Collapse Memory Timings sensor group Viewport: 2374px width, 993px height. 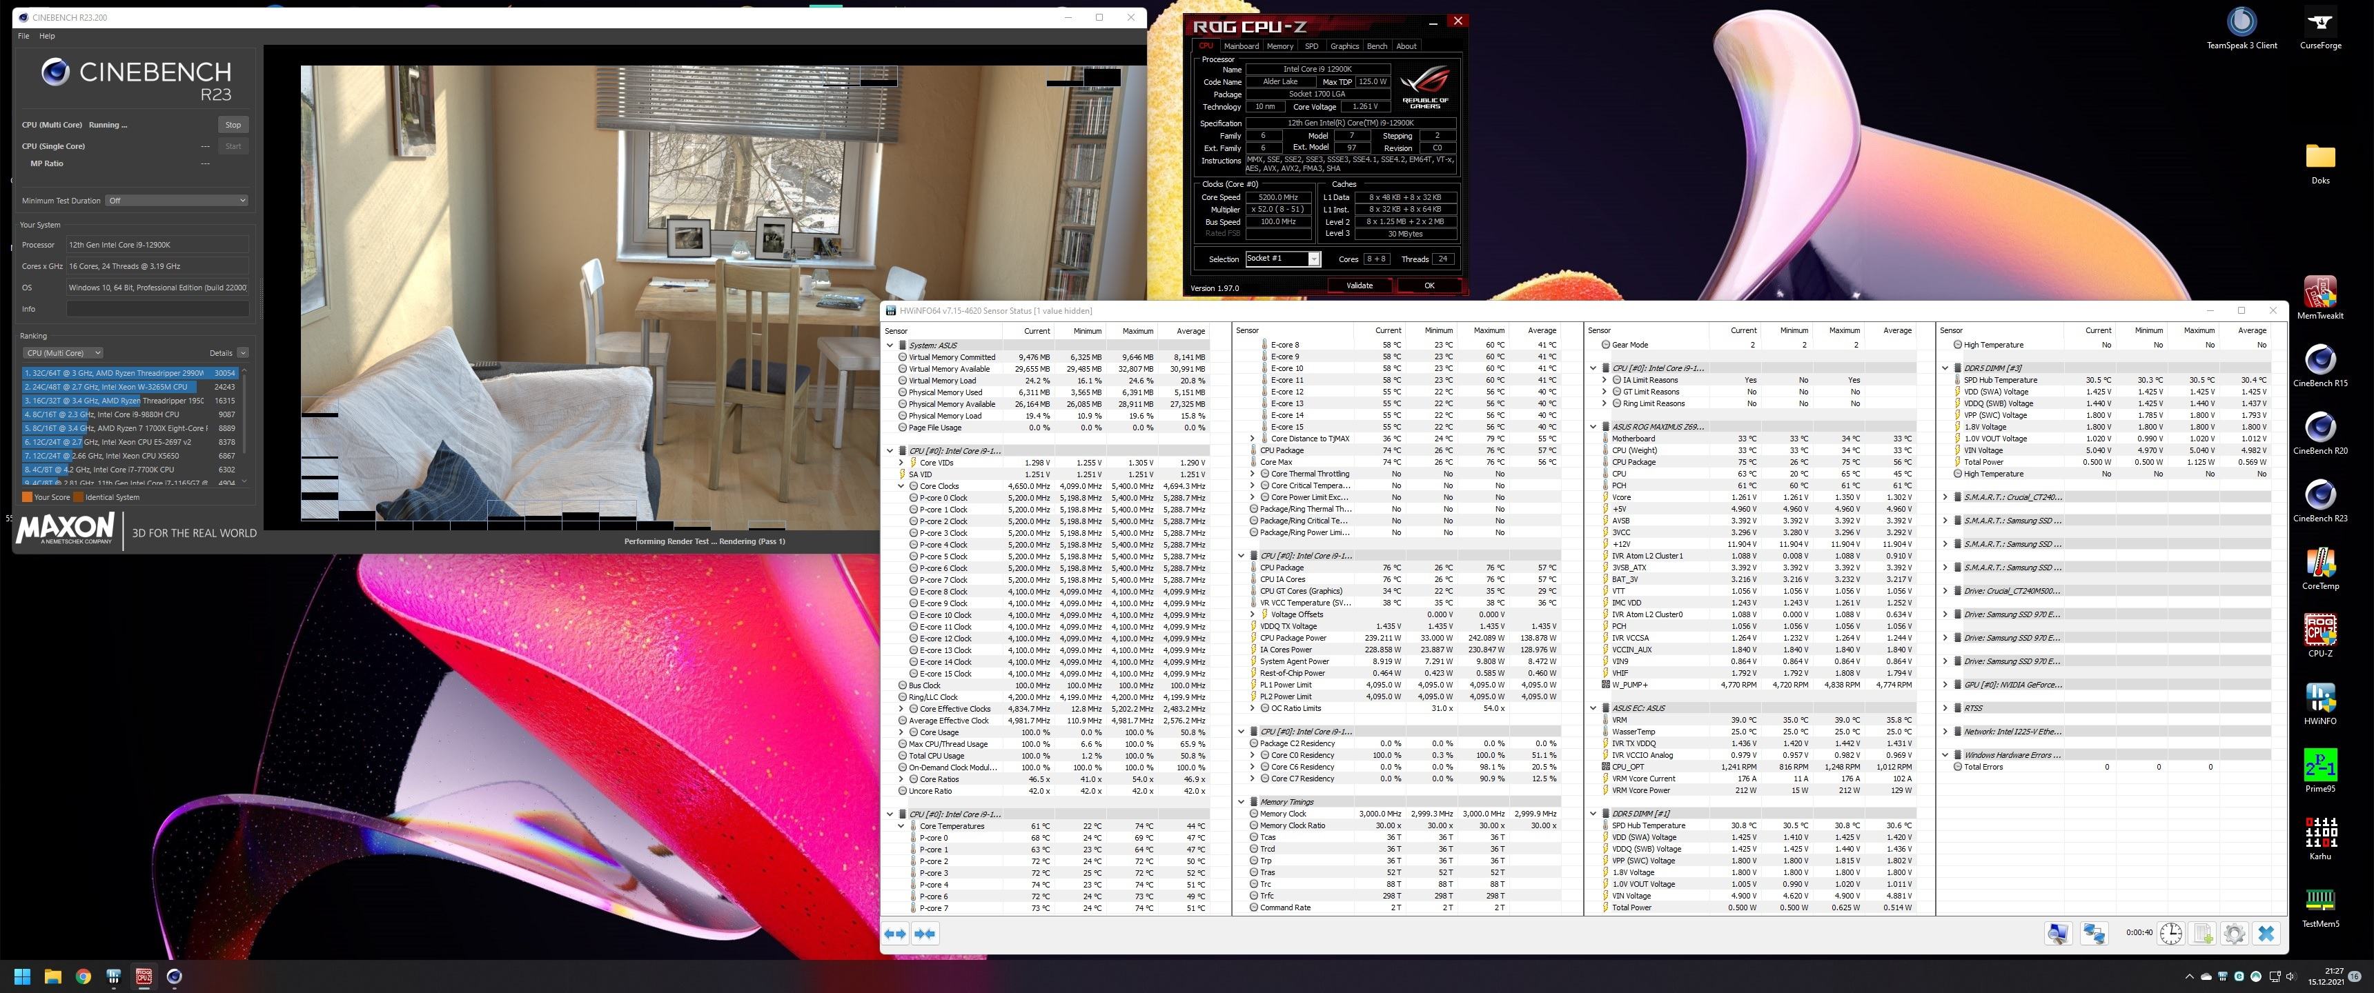[1242, 801]
